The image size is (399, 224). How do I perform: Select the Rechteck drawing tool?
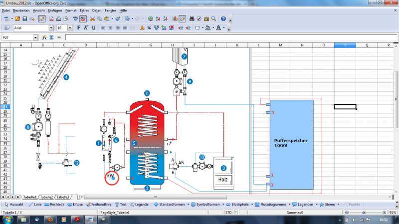click(54, 205)
